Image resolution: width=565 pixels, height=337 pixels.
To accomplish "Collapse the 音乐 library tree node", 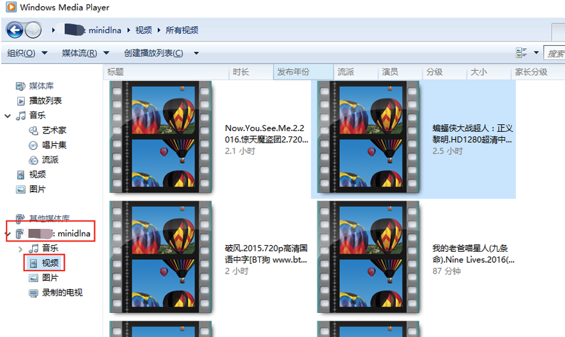I will coord(8,116).
